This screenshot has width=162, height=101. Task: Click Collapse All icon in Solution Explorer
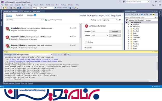[145, 15]
